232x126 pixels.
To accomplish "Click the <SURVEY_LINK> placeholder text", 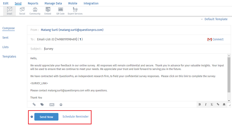I will (39, 83).
